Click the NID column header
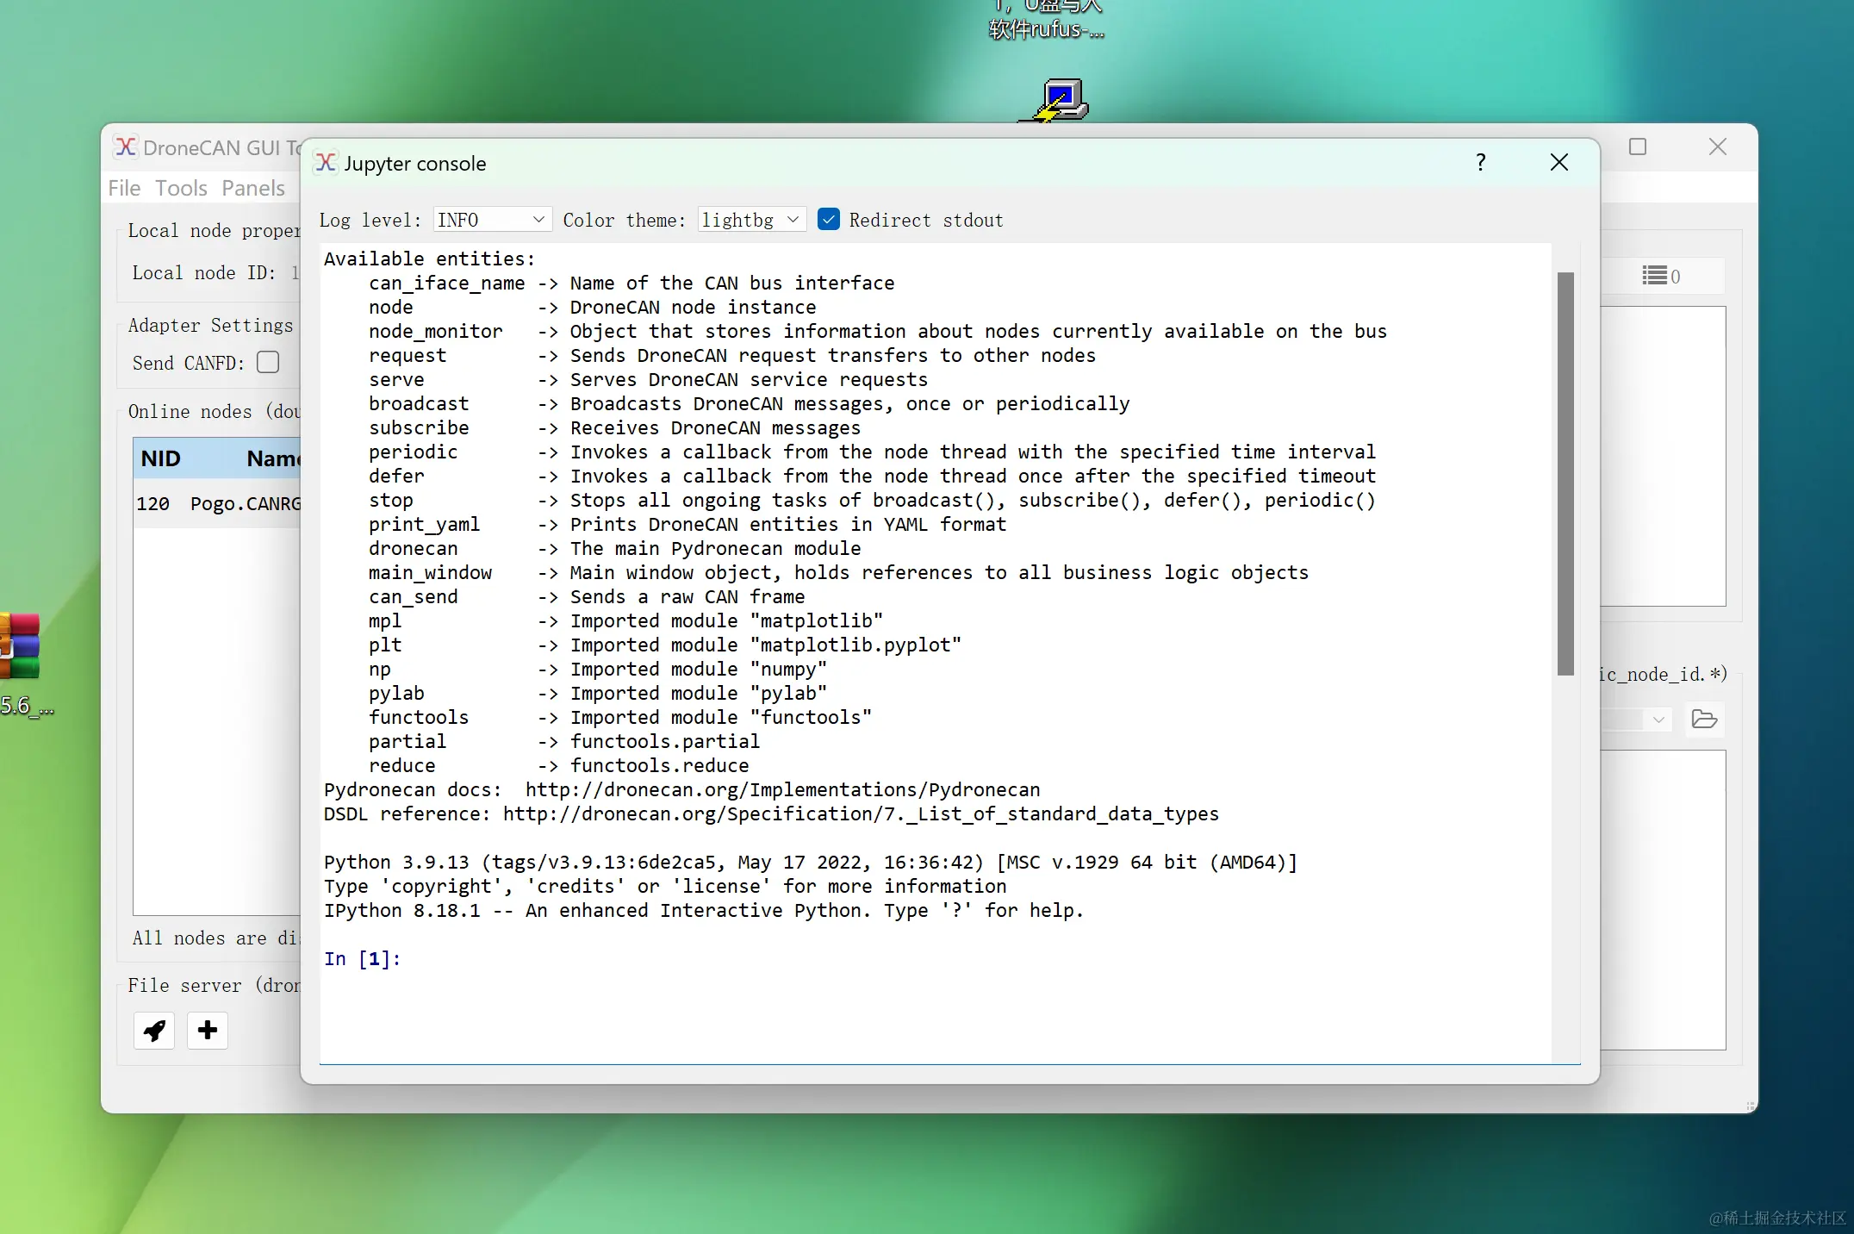The height and width of the screenshot is (1234, 1854). pyautogui.click(x=161, y=458)
